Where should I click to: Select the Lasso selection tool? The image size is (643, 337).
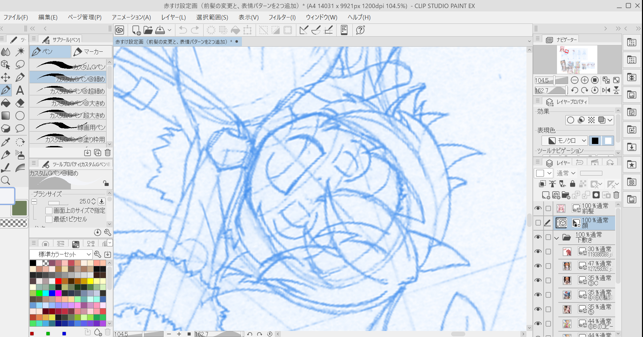click(x=20, y=64)
